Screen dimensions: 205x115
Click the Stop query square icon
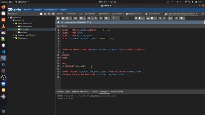[136, 18]
